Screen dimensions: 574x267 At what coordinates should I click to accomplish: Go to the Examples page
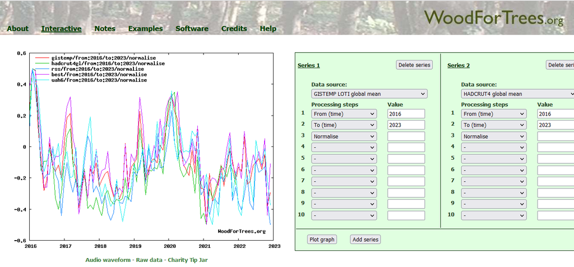(145, 29)
